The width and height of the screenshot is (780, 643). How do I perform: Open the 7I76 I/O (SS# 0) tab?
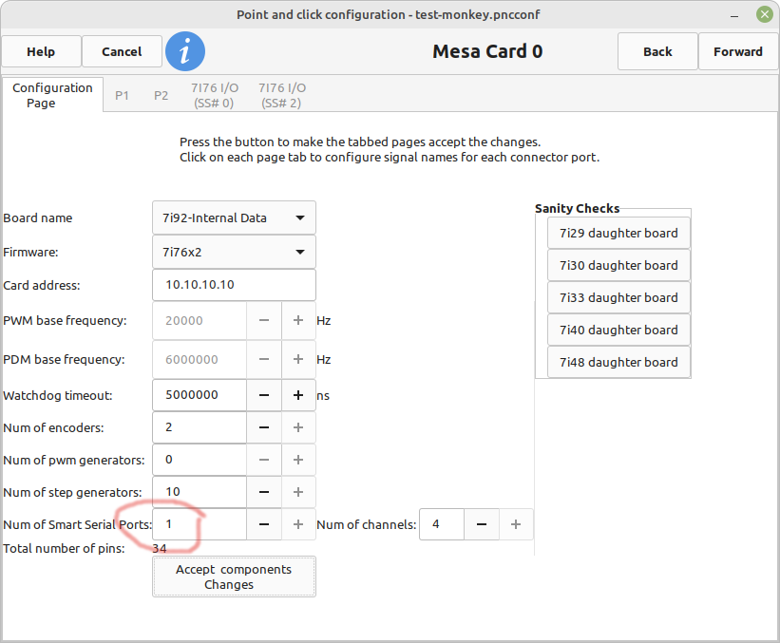215,95
